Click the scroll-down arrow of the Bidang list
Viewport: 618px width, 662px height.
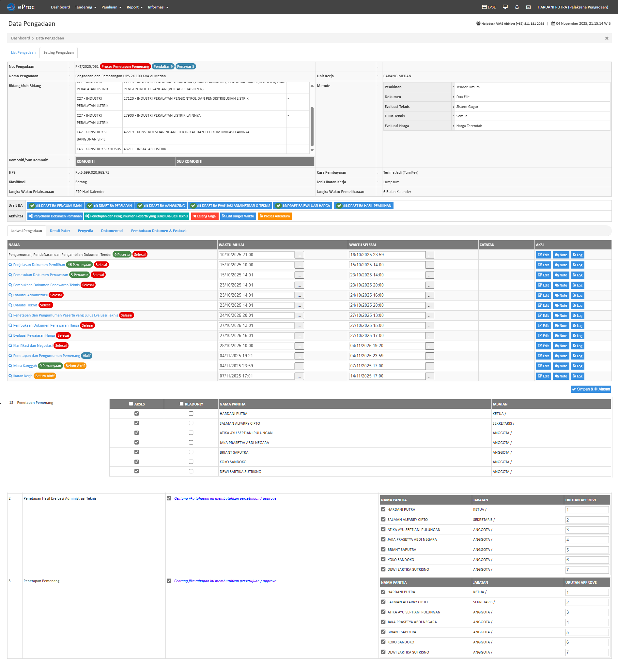(x=312, y=150)
